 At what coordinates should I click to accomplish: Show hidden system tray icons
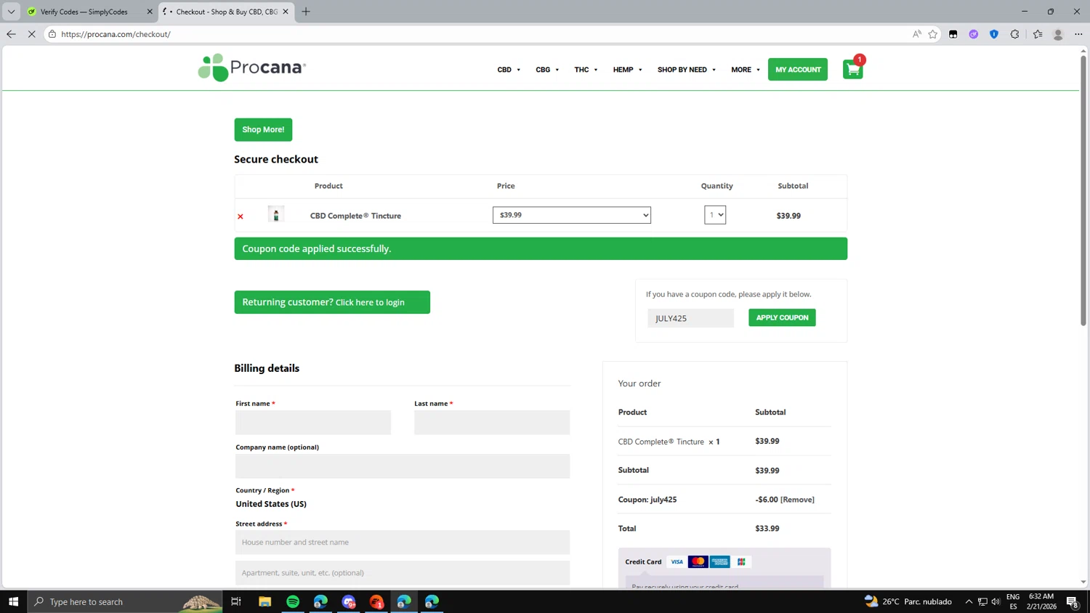[x=969, y=601]
